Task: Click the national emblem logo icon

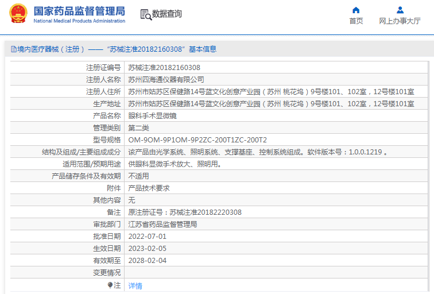Action: pyautogui.click(x=17, y=14)
